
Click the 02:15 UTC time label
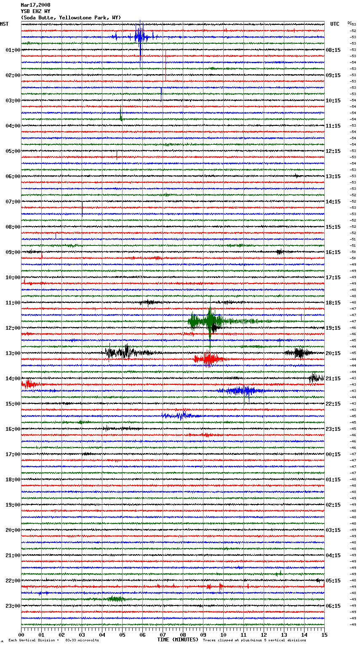[333, 505]
